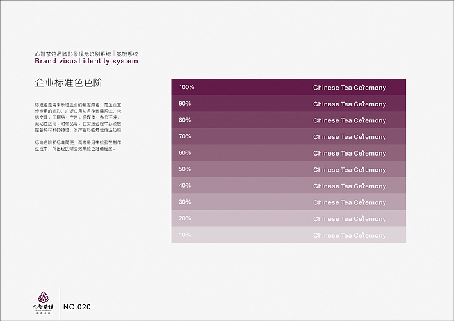454x321 pixels.
Task: Click "Chinese Tea Ceremony" text in 100% row
Action: (x=350, y=88)
